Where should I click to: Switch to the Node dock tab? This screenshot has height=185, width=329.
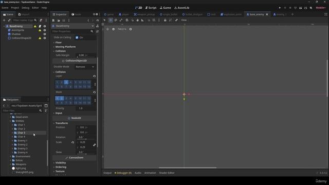click(x=76, y=14)
